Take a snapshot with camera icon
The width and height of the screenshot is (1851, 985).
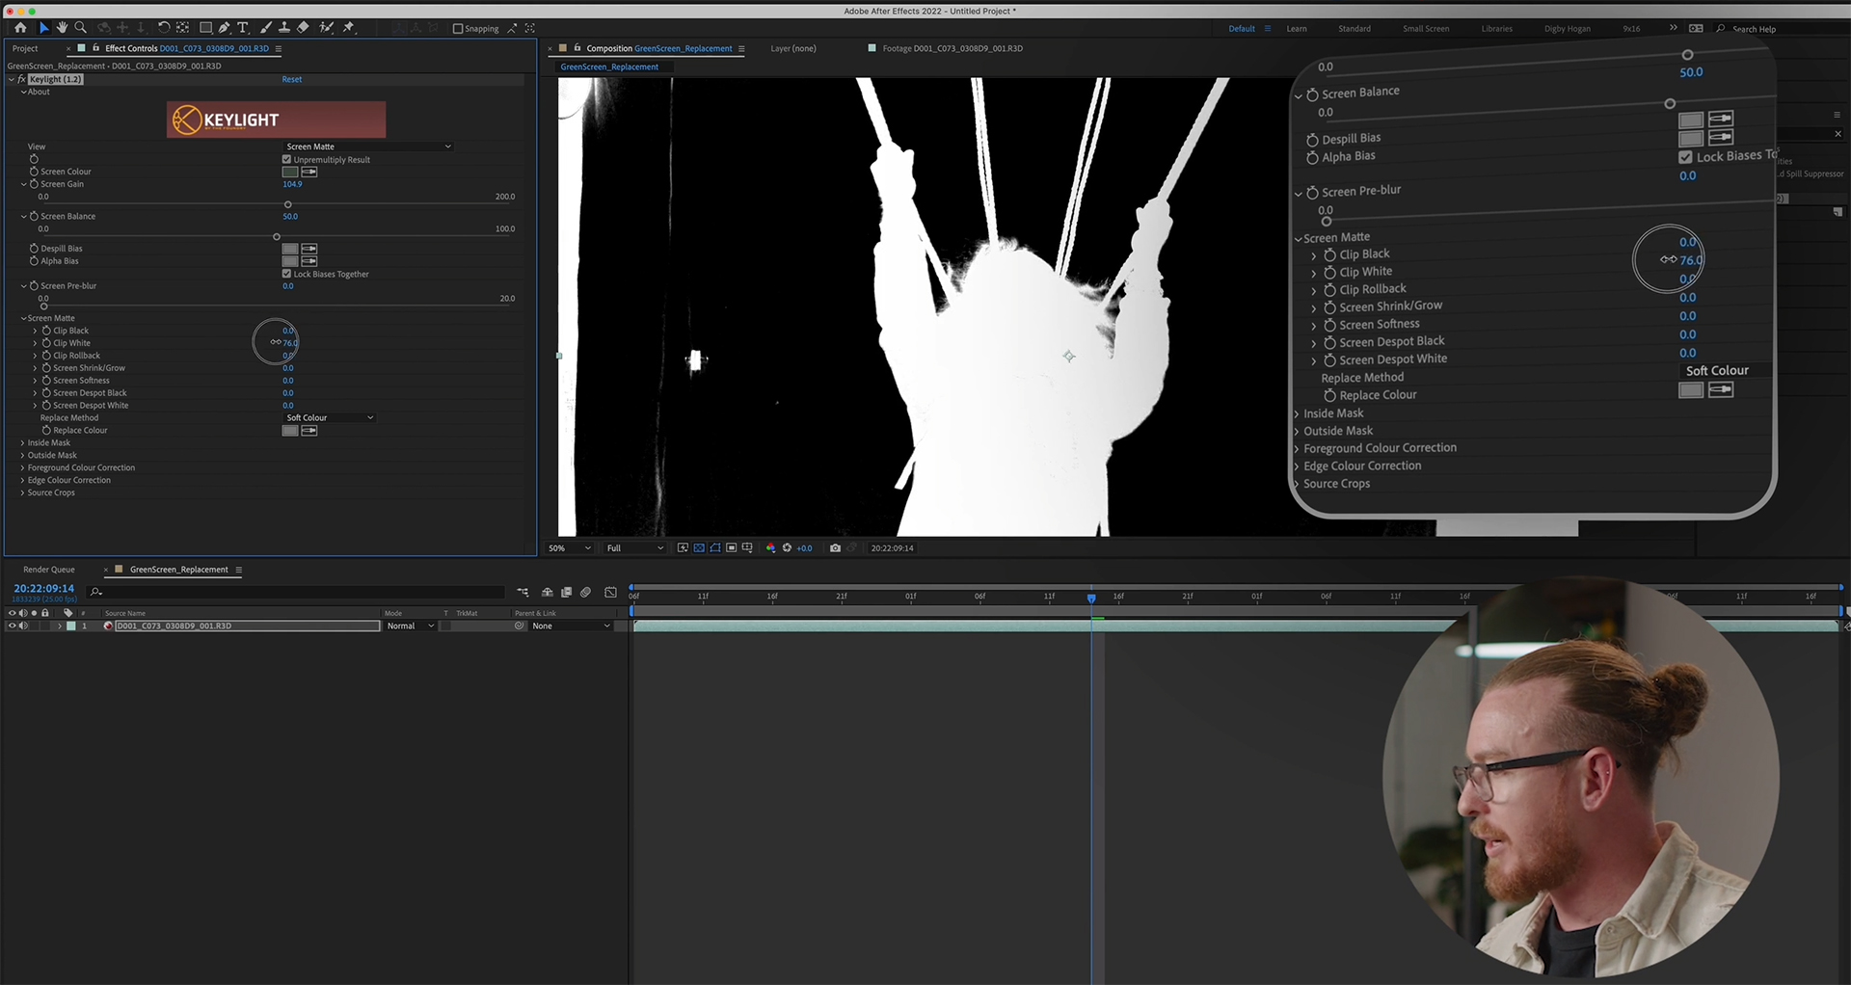pyautogui.click(x=835, y=547)
